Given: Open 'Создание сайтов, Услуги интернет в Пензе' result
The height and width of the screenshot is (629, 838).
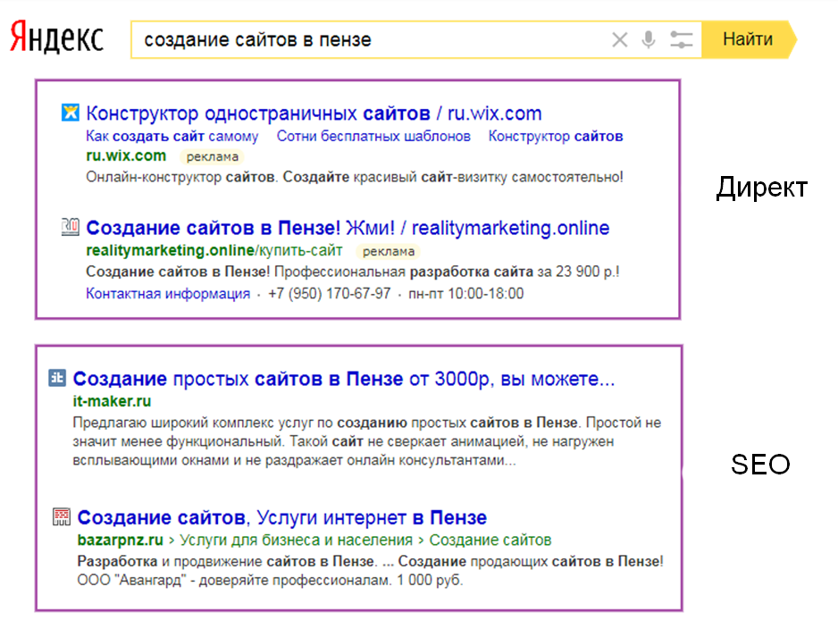Looking at the screenshot, I should [x=282, y=517].
